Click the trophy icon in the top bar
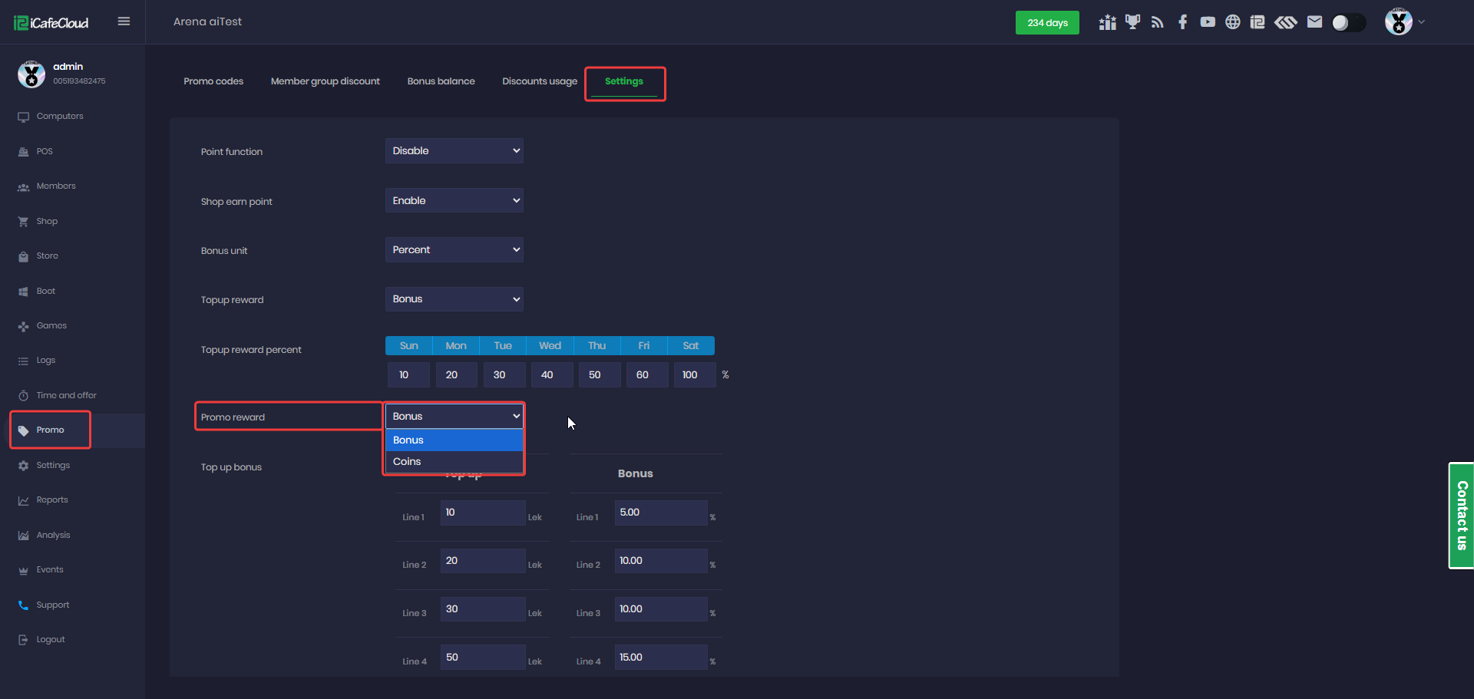Image resolution: width=1474 pixels, height=699 pixels. (1132, 22)
